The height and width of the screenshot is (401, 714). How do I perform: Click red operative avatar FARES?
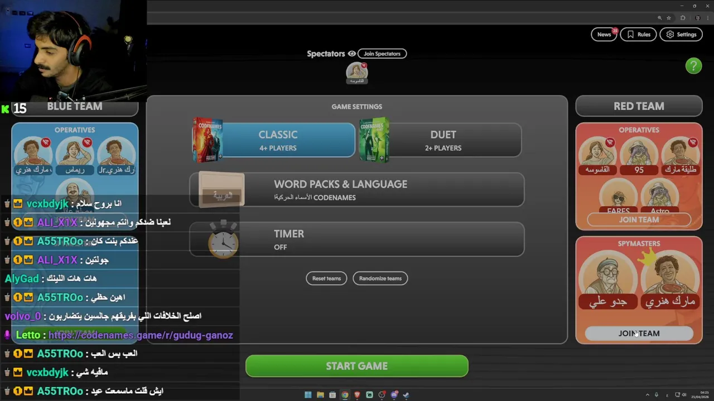pos(618,195)
